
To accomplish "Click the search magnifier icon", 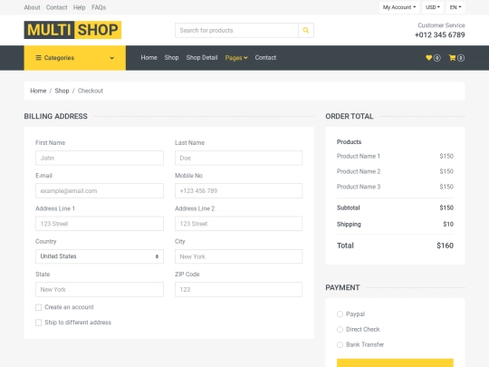I will (x=306, y=30).
